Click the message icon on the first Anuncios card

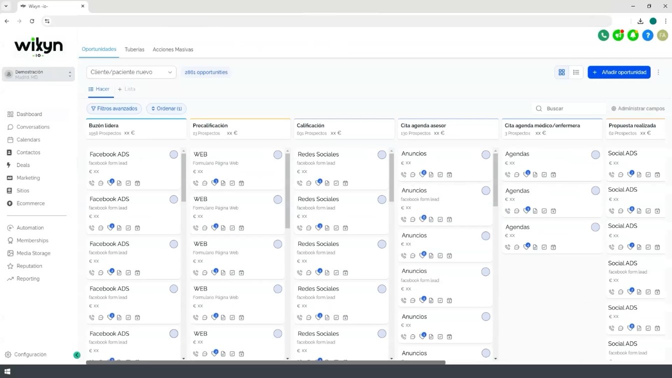coord(412,174)
